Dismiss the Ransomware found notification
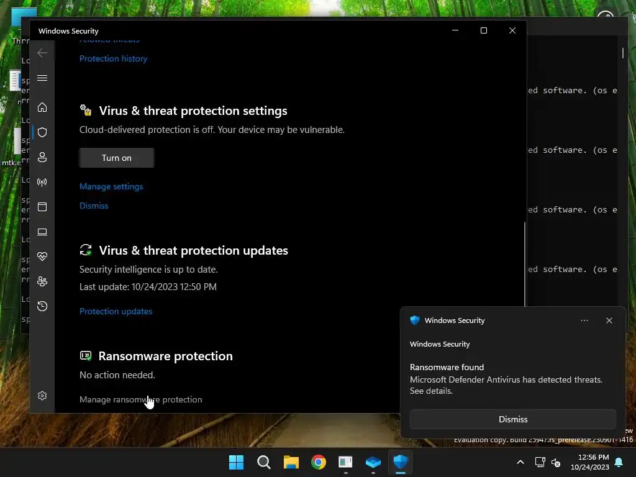This screenshot has height=477, width=636. coord(512,419)
